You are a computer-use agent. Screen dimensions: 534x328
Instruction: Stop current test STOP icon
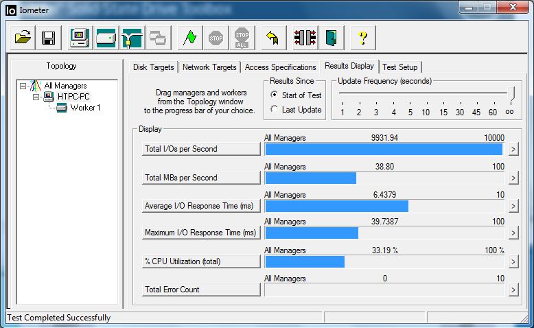pyautogui.click(x=216, y=38)
